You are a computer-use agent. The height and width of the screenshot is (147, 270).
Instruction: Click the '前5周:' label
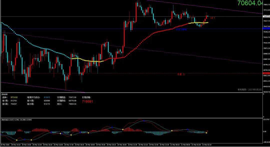[5, 104]
